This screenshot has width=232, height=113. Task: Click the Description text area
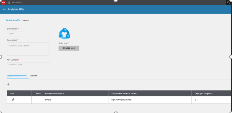(28, 49)
